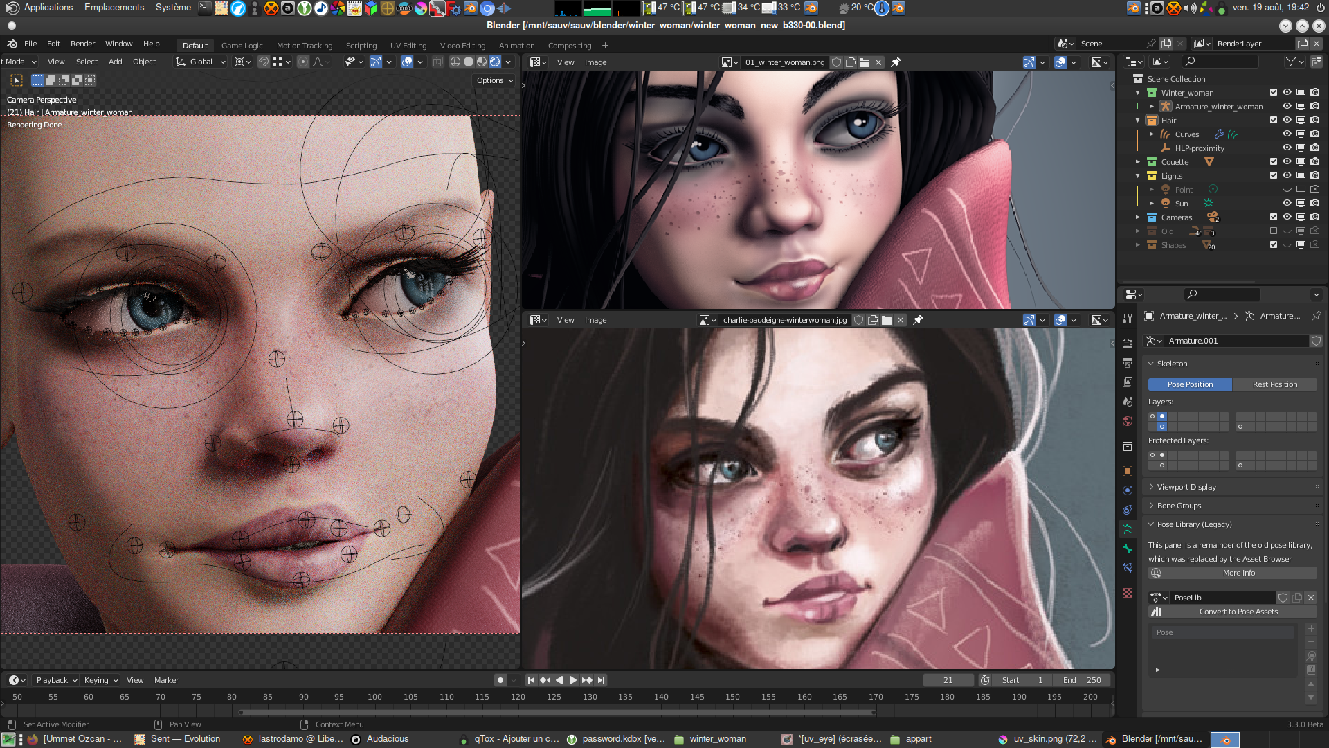Select the tweak tool in viewport toolbar

[17, 80]
